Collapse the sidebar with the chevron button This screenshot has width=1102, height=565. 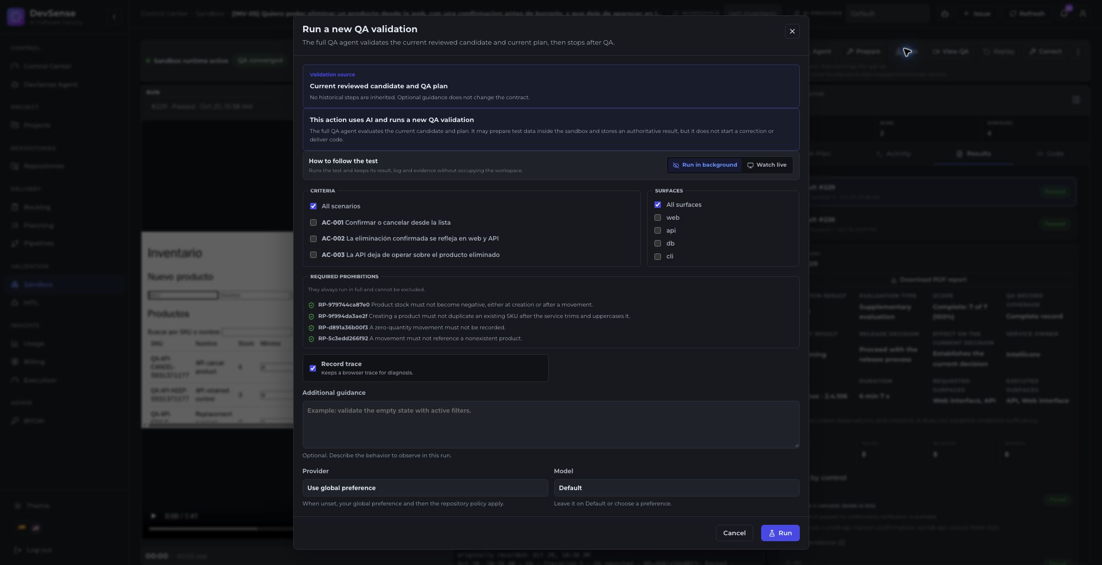coord(114,17)
